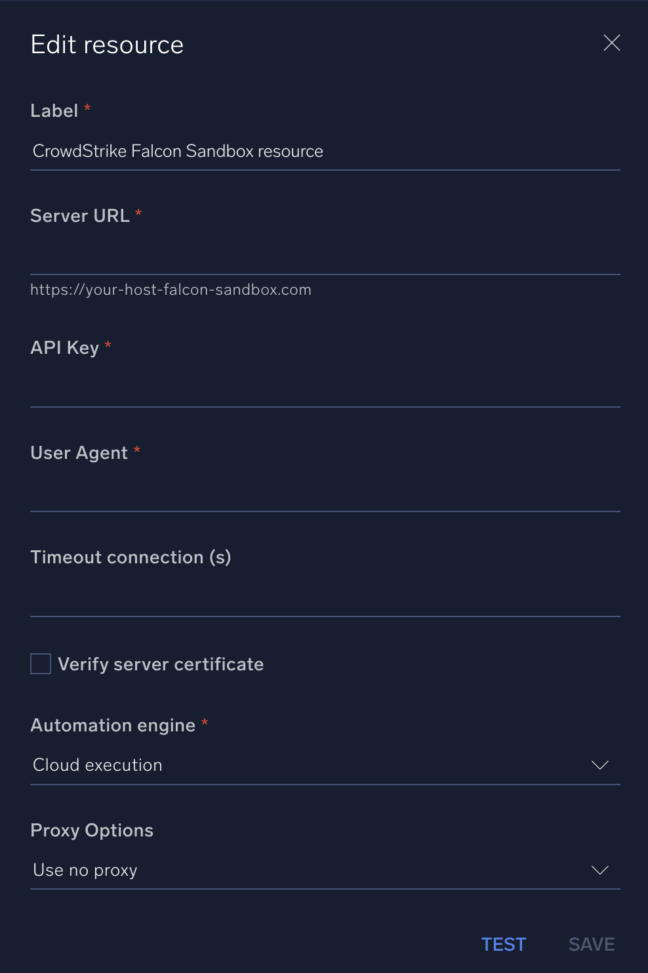Open the Proxy Options dropdown

[325, 870]
